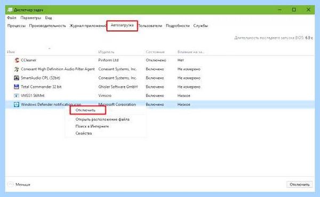Click the CCleaner app icon
The width and height of the screenshot is (320, 197).
pos(17,60)
